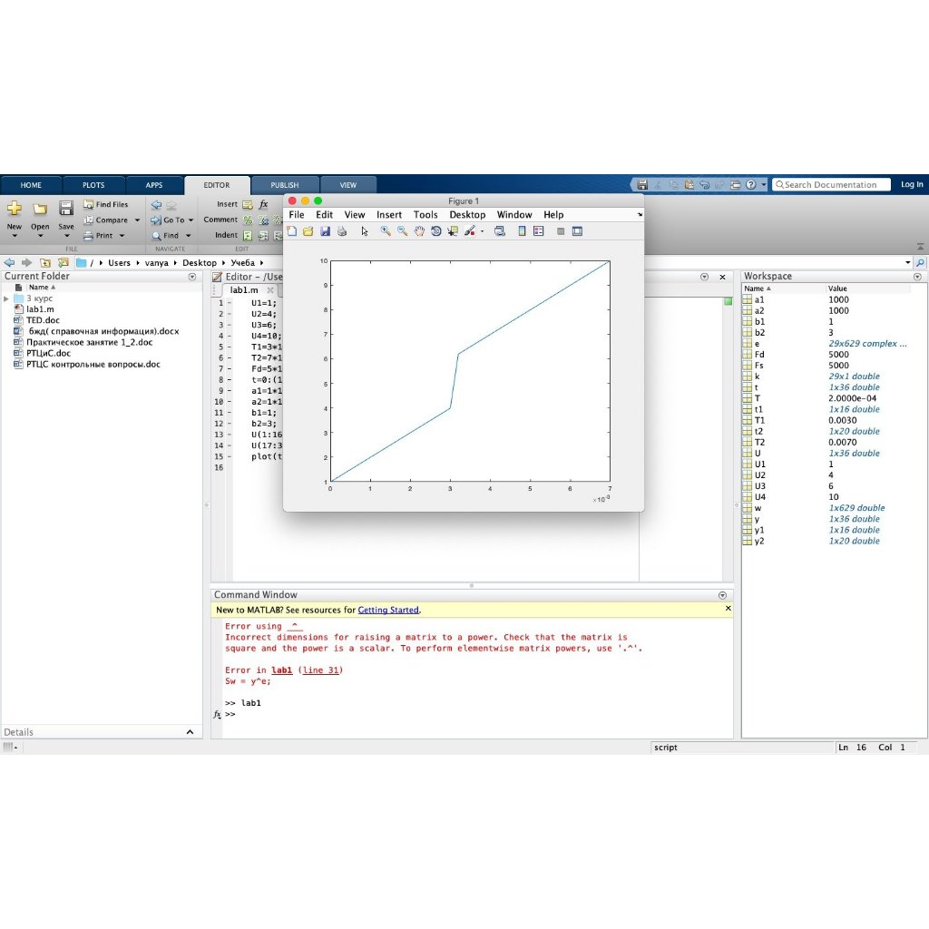929x929 pixels.
Task: Click the quick access Undo icon
Action: [x=704, y=184]
